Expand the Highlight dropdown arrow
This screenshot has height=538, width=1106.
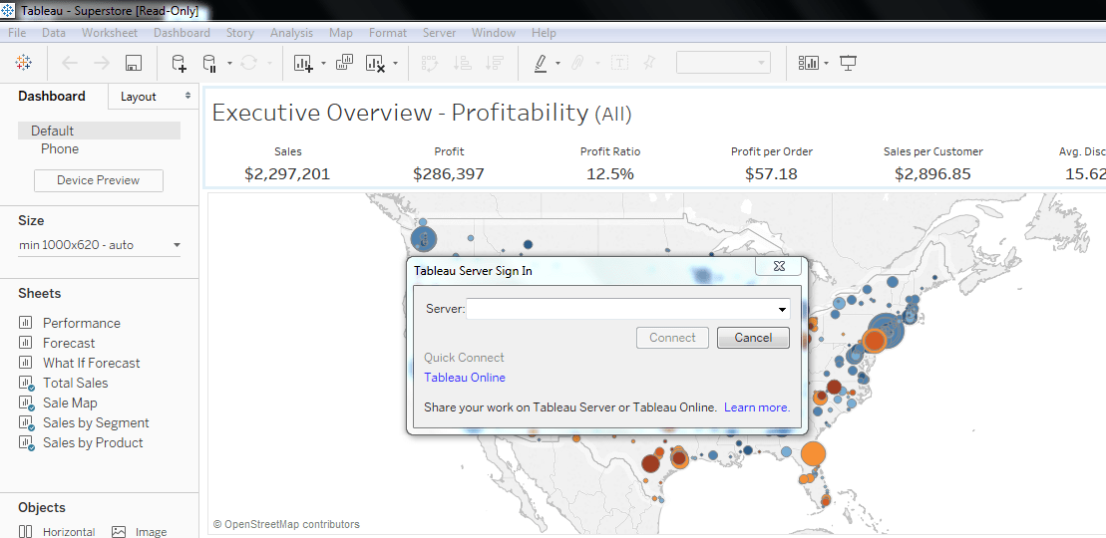pos(557,64)
